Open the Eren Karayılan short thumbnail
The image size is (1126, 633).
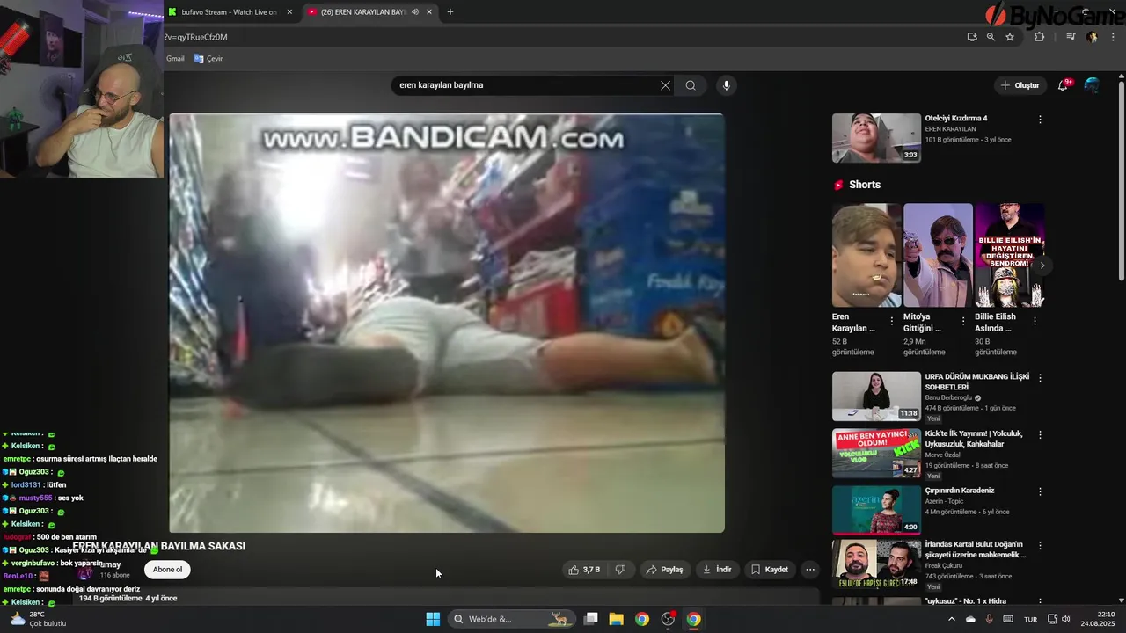pos(866,255)
